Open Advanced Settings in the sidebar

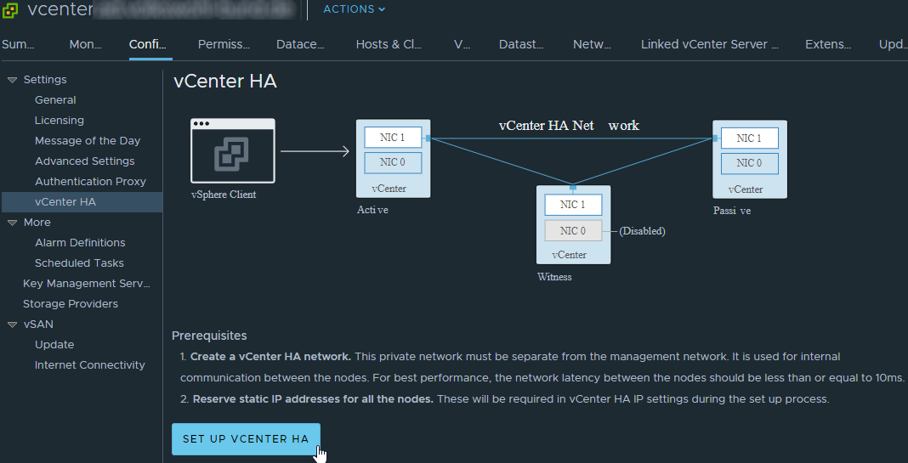tap(84, 161)
